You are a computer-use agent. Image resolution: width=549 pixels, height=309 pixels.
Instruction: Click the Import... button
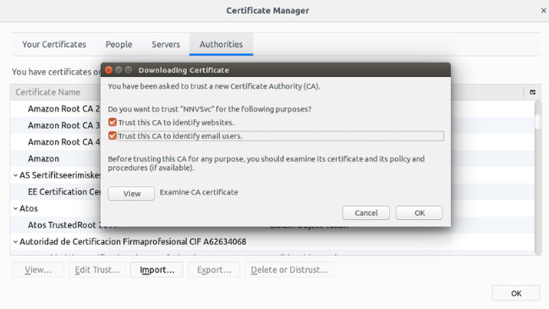pyautogui.click(x=156, y=270)
